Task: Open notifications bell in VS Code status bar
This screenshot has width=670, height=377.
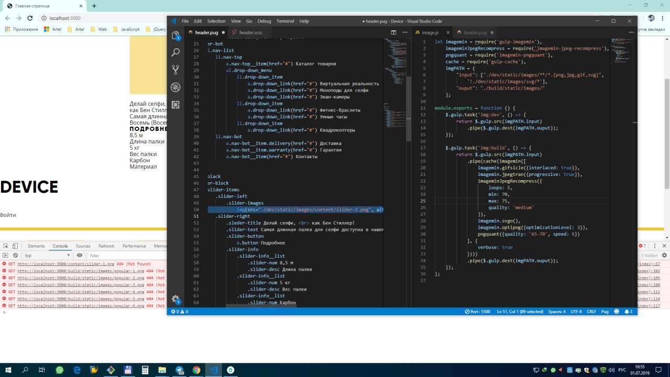Action: (627, 312)
